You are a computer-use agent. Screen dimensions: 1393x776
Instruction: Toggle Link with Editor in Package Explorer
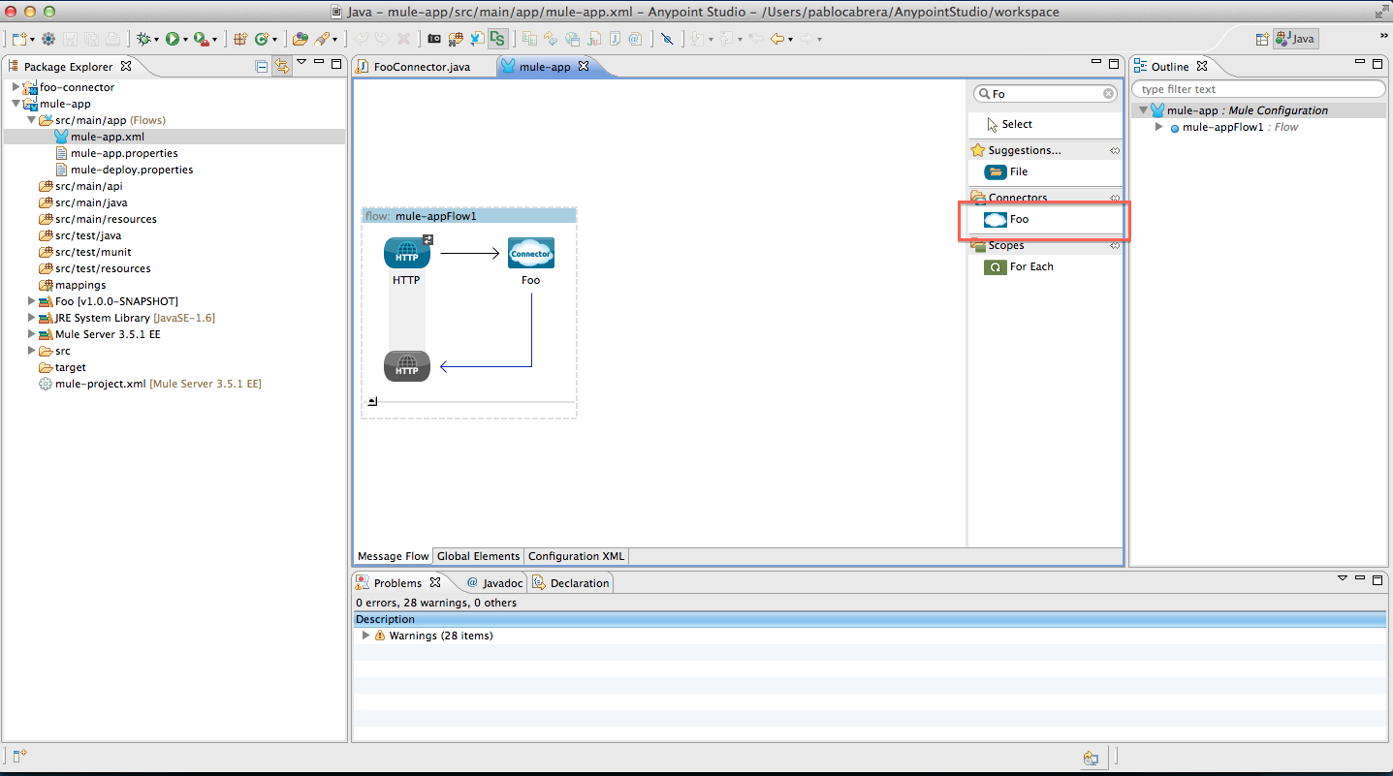click(281, 66)
